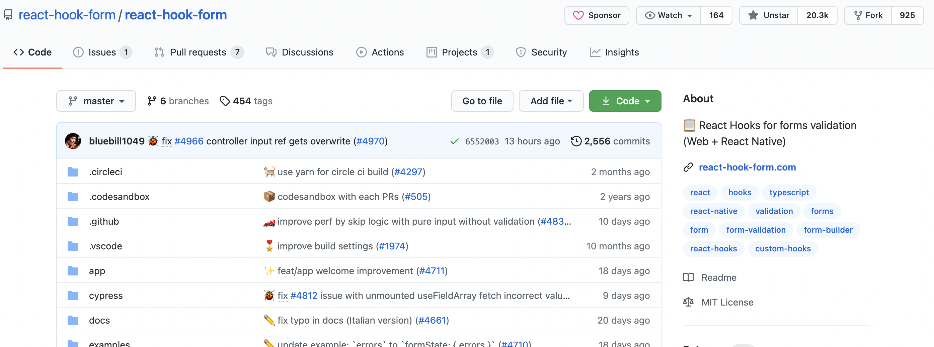This screenshot has height=347, width=934.
Task: Click the repository icon beside react-hook-form owner
Action: pos(8,15)
